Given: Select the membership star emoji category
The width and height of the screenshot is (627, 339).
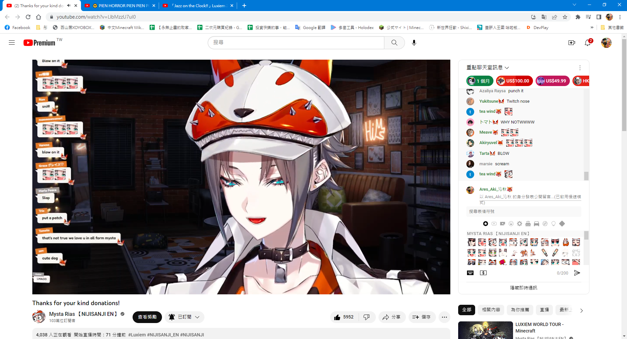Looking at the screenshot, I should coord(486,224).
